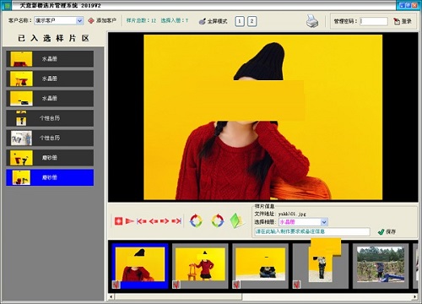Select 个性台历 row with the outdoor grey thumbnail

[x=50, y=138]
